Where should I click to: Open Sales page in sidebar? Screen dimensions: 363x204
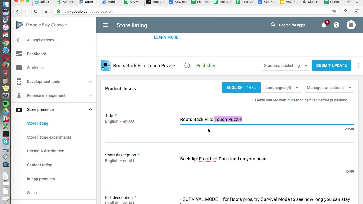point(32,193)
